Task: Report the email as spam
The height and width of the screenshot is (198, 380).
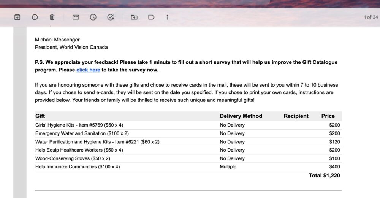Action: [35, 17]
